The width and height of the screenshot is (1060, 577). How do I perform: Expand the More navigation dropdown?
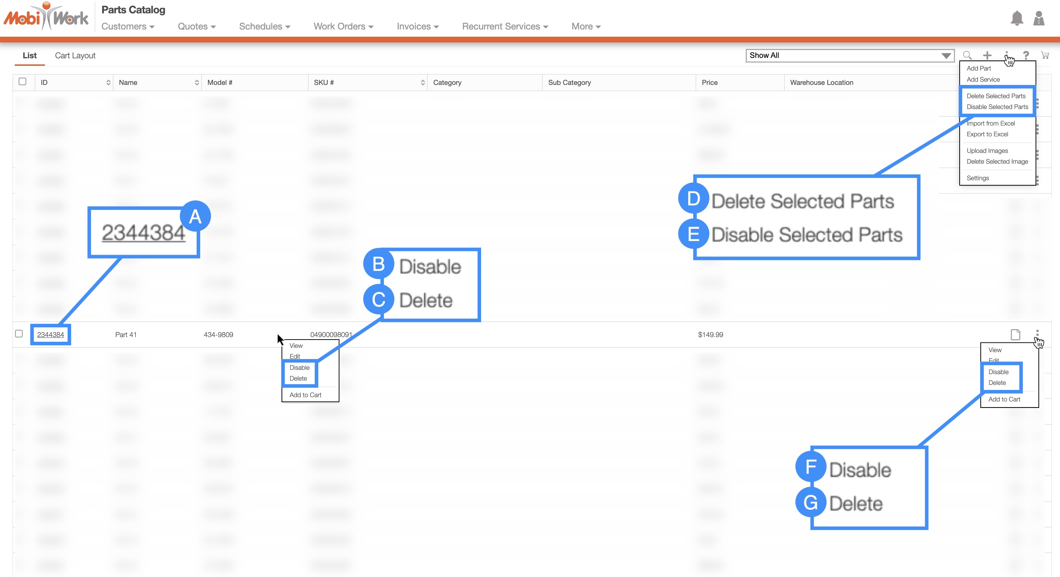(x=585, y=26)
